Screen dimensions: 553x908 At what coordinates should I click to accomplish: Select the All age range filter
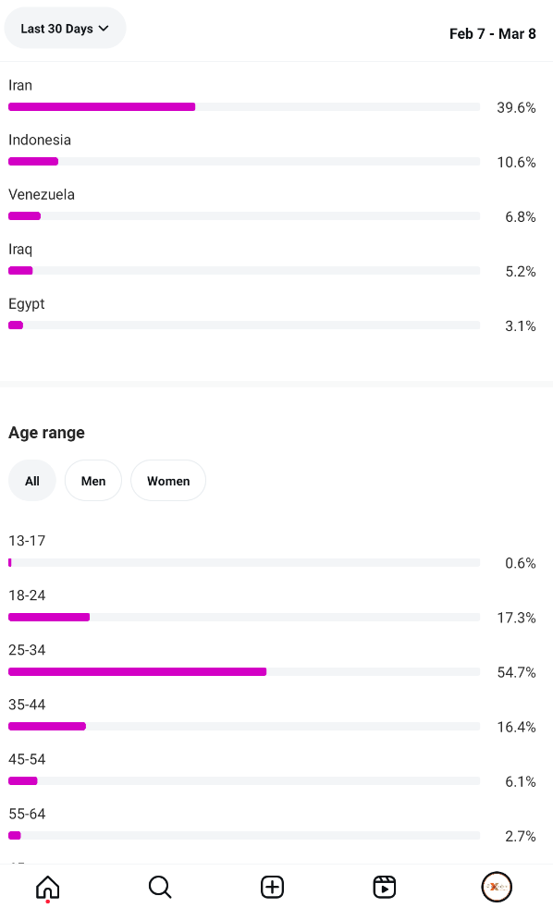tap(32, 481)
